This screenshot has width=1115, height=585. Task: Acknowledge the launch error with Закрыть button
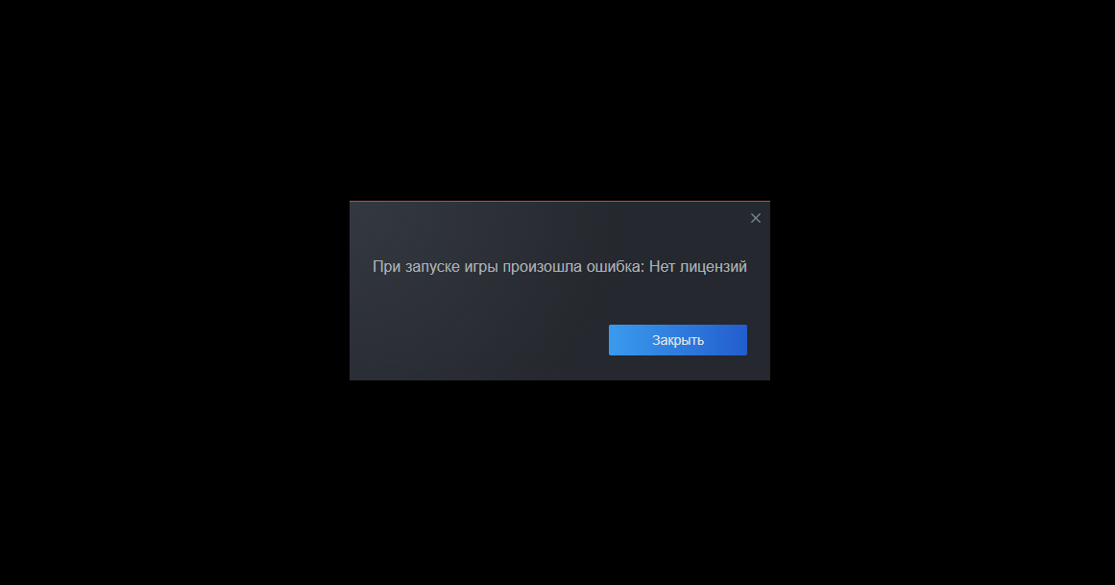pyautogui.click(x=678, y=340)
